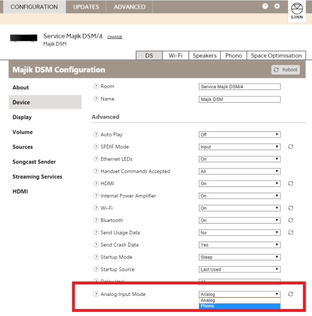Open the Ethernet LEDs dropdown
The height and width of the screenshot is (316, 312).
[x=240, y=159]
